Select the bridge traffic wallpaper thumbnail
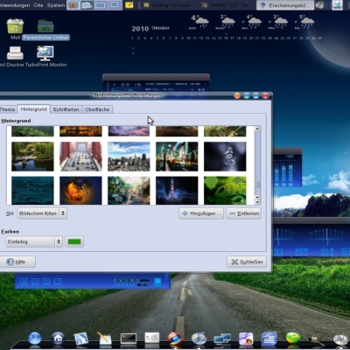 point(80,157)
